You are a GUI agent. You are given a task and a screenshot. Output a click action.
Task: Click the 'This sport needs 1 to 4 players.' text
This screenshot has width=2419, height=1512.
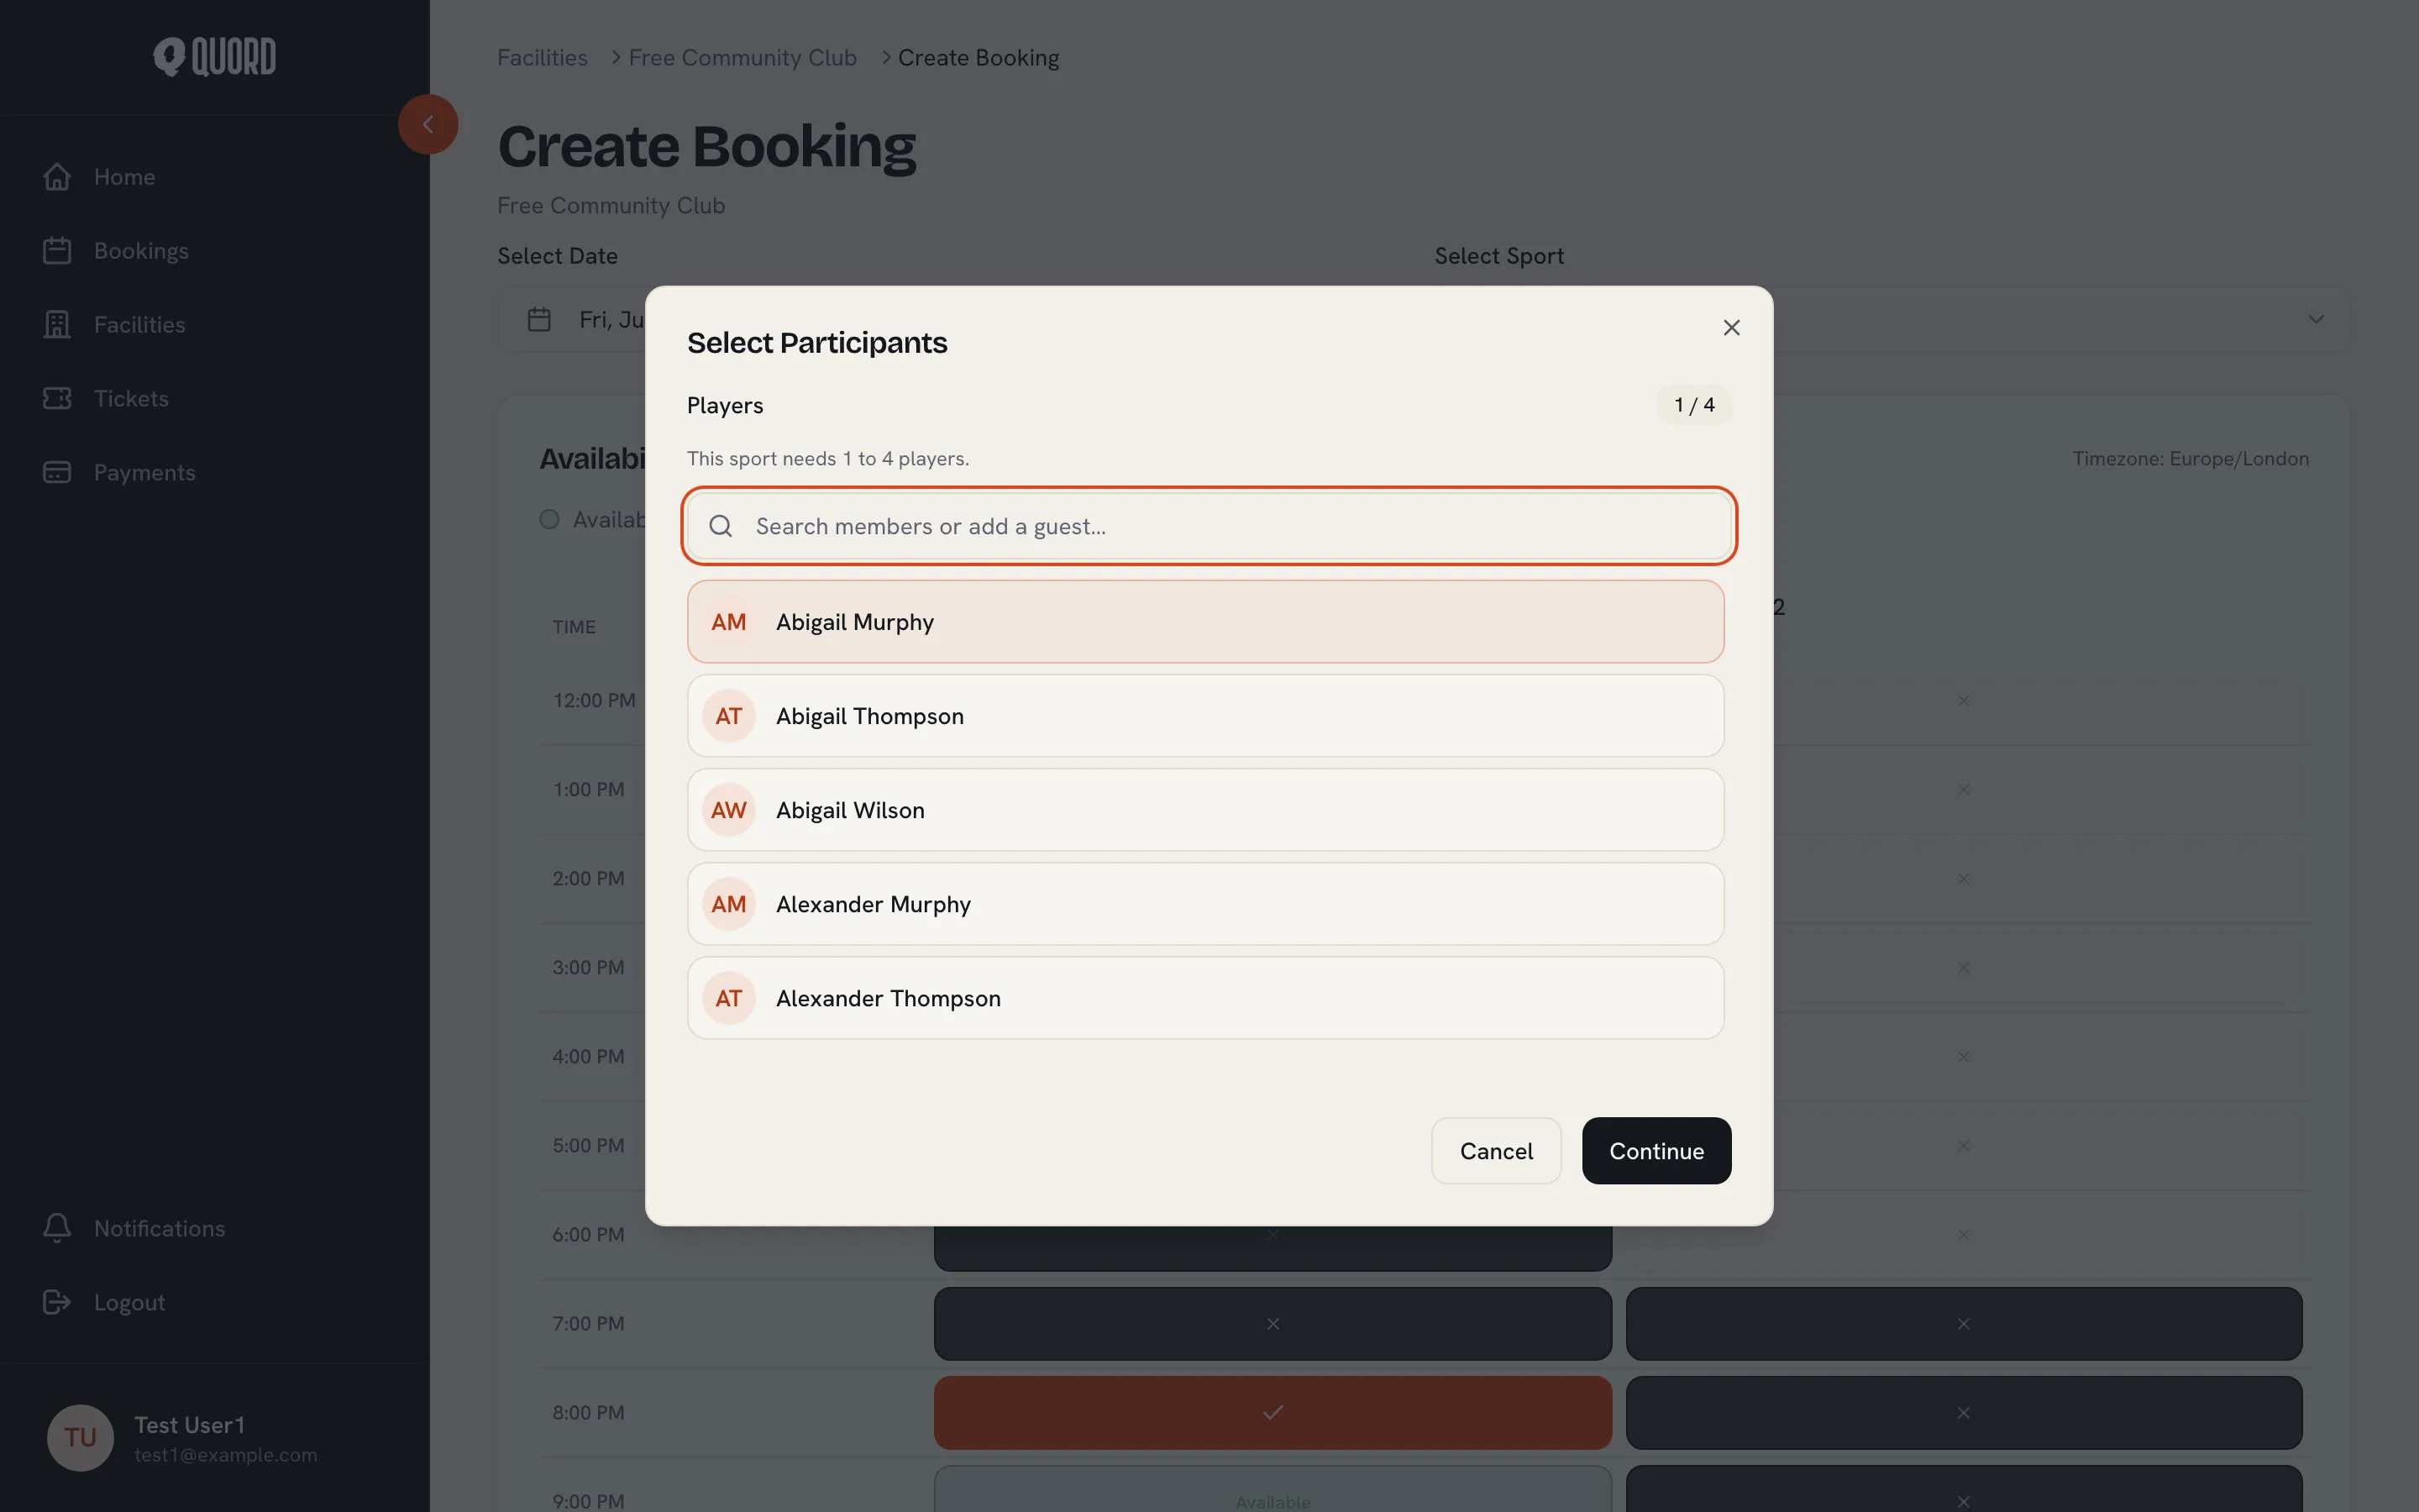827,459
